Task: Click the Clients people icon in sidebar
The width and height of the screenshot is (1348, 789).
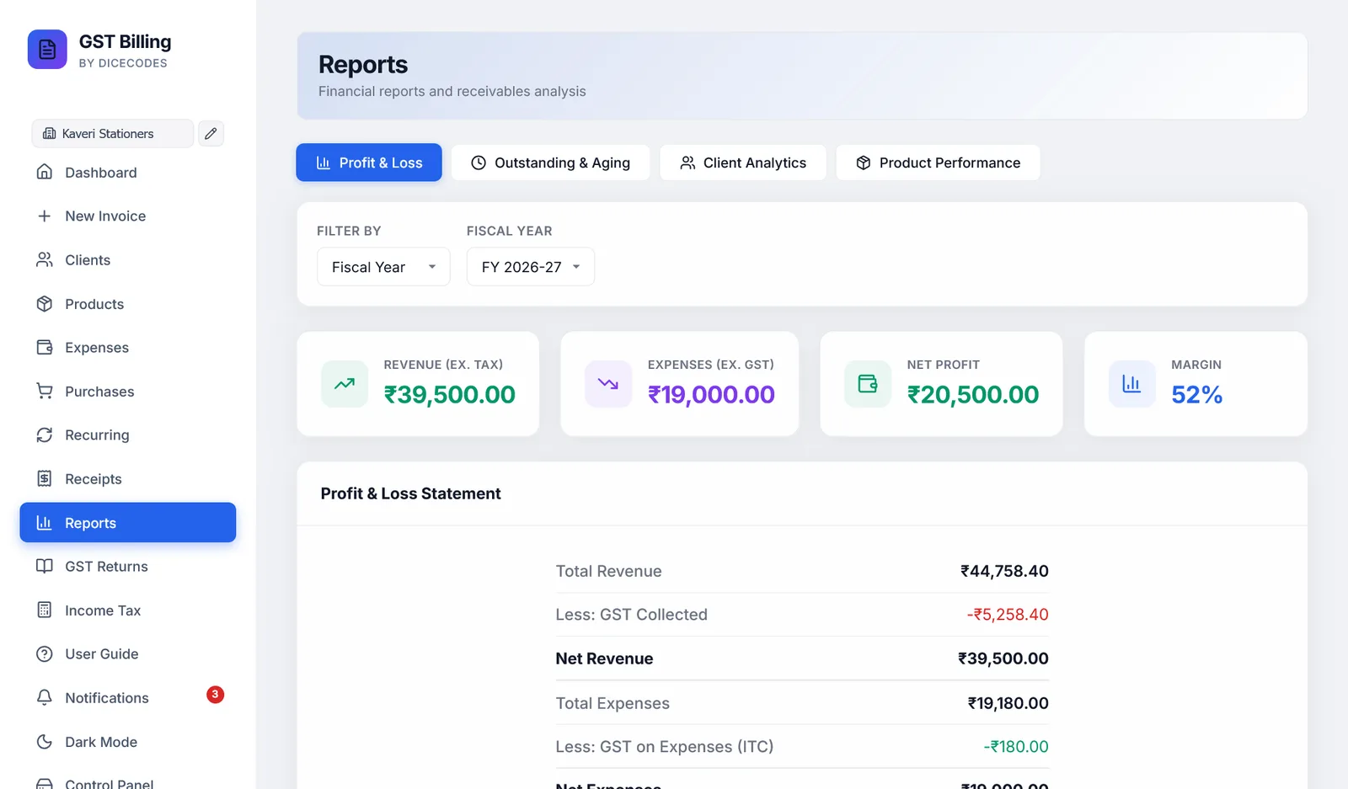Action: [x=45, y=259]
